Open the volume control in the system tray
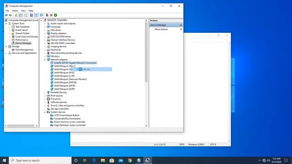292x164 pixels. point(268,160)
